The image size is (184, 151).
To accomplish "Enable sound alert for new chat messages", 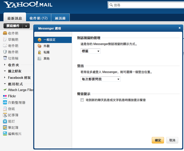I will (82, 100).
